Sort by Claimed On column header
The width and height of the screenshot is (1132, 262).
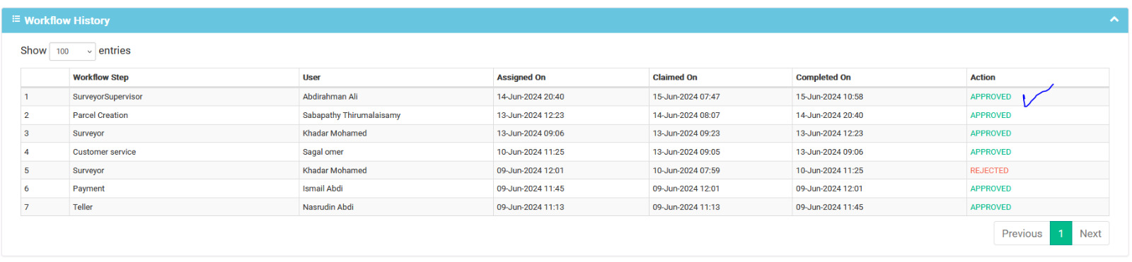[x=674, y=78]
